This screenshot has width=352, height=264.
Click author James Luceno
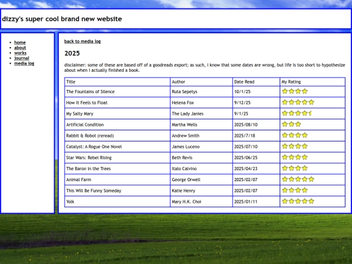186,147
